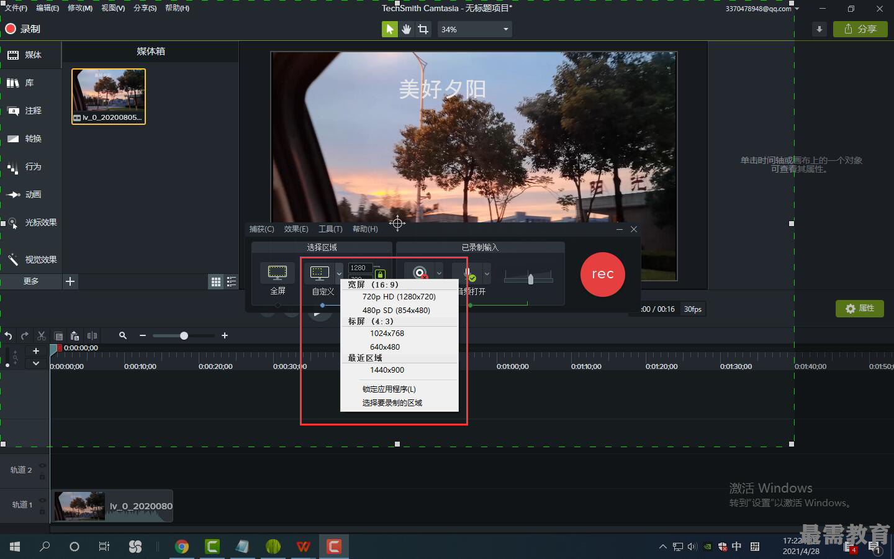The height and width of the screenshot is (559, 894).
Task: Click the download arrow icon near Share
Action: [819, 29]
